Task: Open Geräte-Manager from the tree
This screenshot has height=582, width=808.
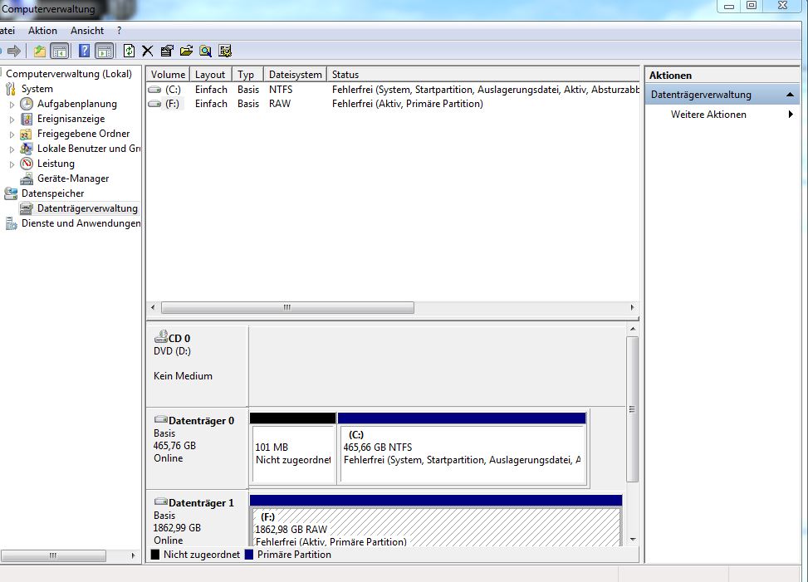Action: click(72, 179)
